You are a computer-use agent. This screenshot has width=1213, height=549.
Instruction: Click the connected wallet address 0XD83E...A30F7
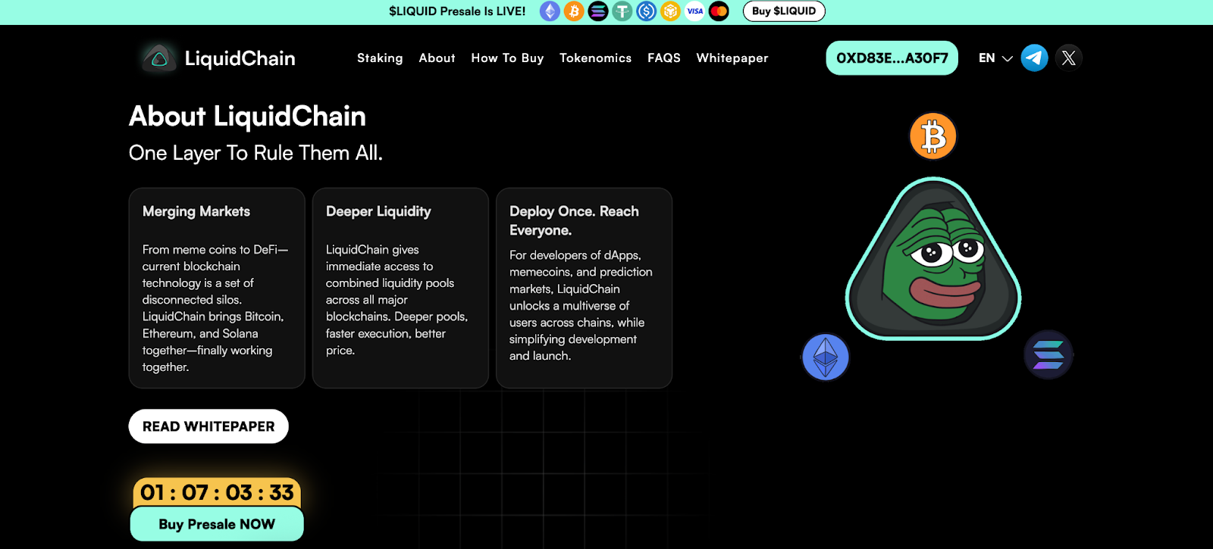pos(892,58)
